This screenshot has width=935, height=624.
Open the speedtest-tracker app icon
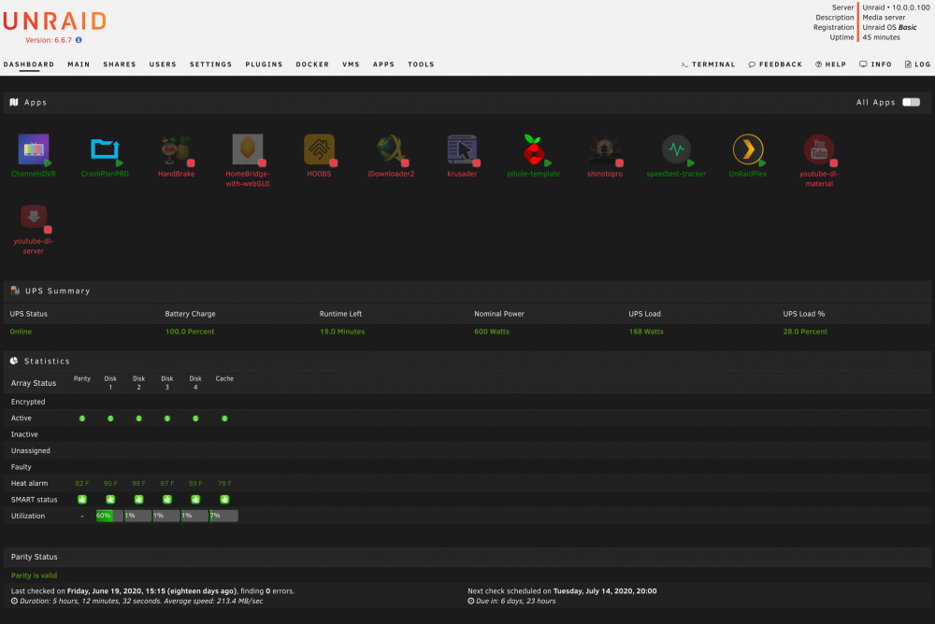[x=676, y=149]
